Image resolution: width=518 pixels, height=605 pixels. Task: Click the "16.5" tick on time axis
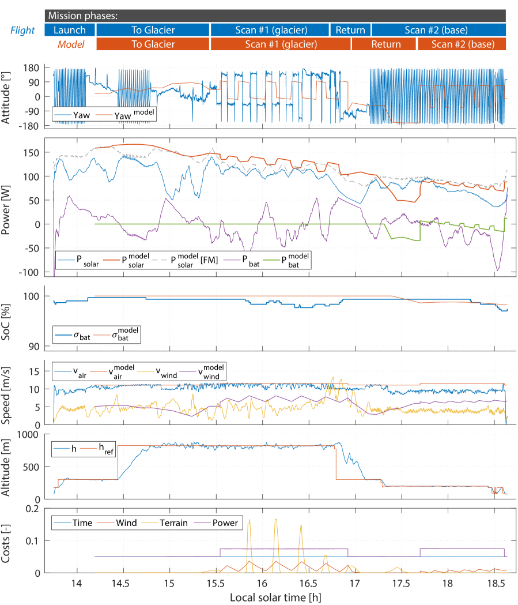308,583
